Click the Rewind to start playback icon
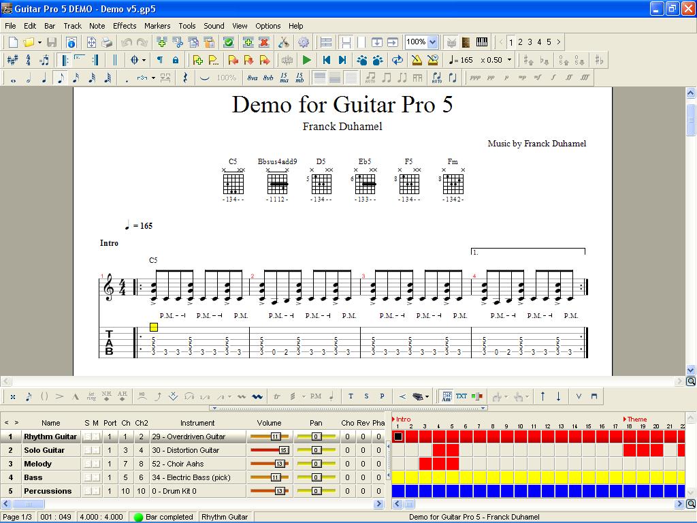The width and height of the screenshot is (697, 523). click(x=326, y=59)
